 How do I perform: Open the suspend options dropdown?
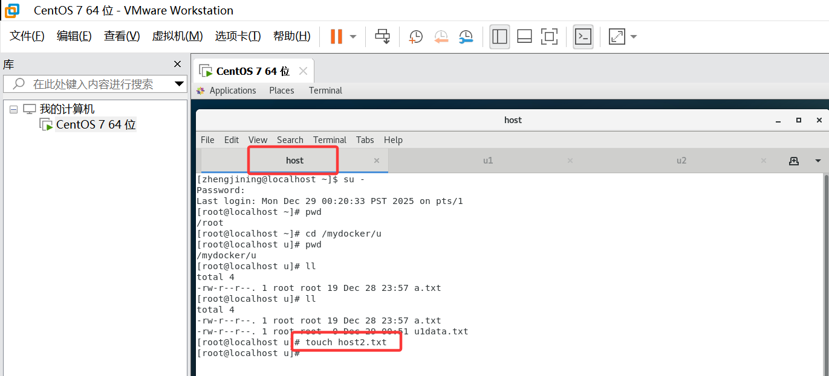(x=352, y=37)
